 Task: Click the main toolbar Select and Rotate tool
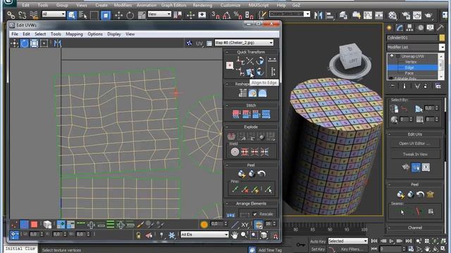tap(130, 15)
